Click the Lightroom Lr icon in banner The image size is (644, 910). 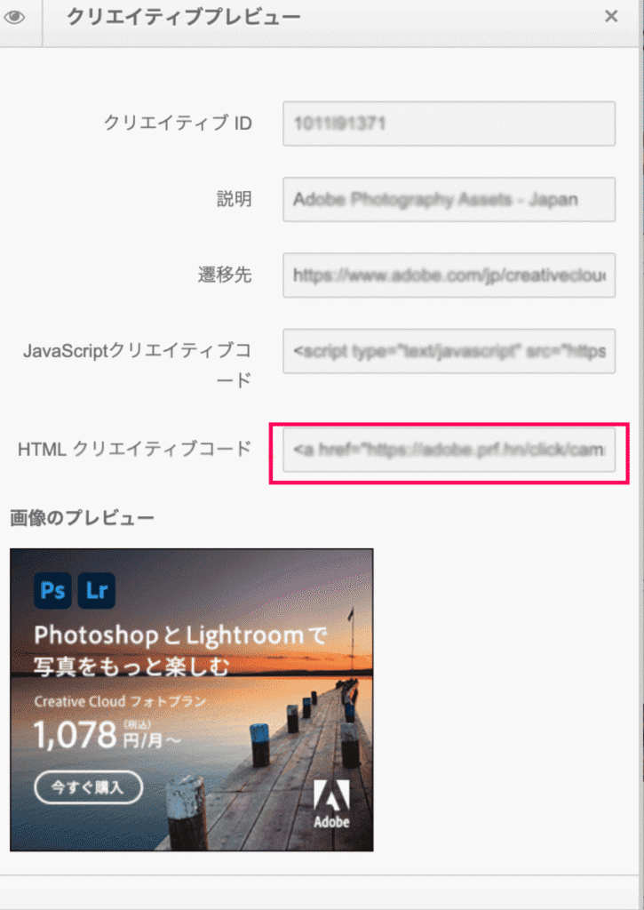[96, 591]
